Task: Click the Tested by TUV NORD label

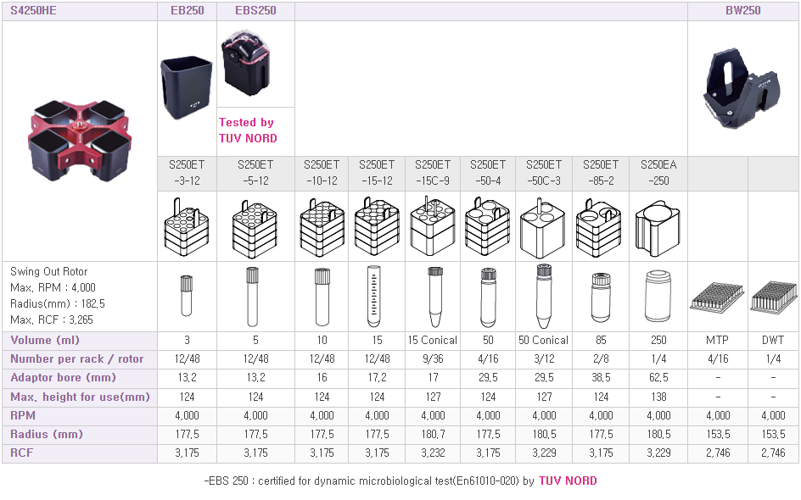Action: pos(249,131)
